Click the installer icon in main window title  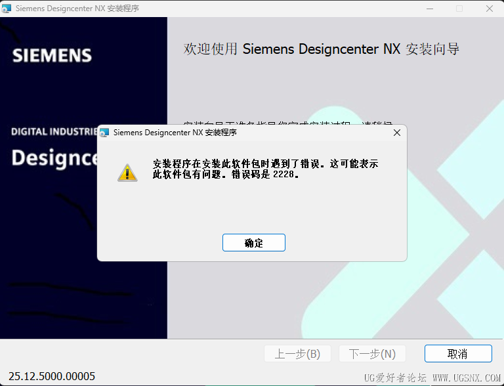click(x=7, y=9)
